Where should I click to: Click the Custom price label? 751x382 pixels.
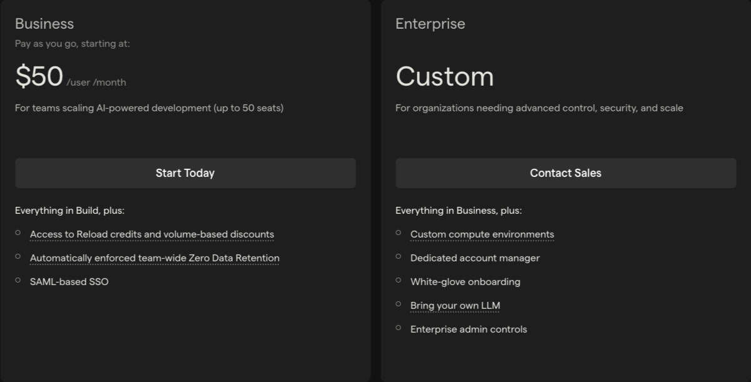tap(444, 77)
